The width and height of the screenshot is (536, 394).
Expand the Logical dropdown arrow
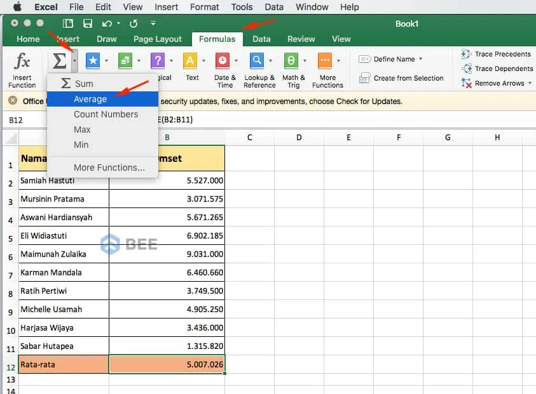171,61
